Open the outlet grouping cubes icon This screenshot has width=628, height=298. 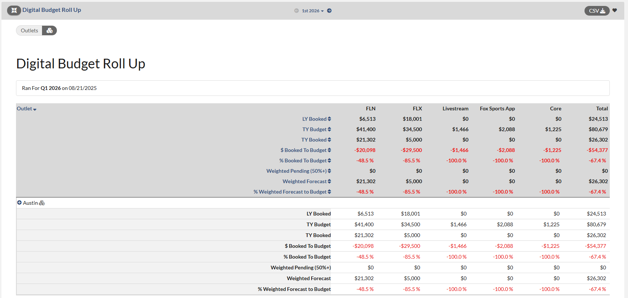click(x=49, y=30)
